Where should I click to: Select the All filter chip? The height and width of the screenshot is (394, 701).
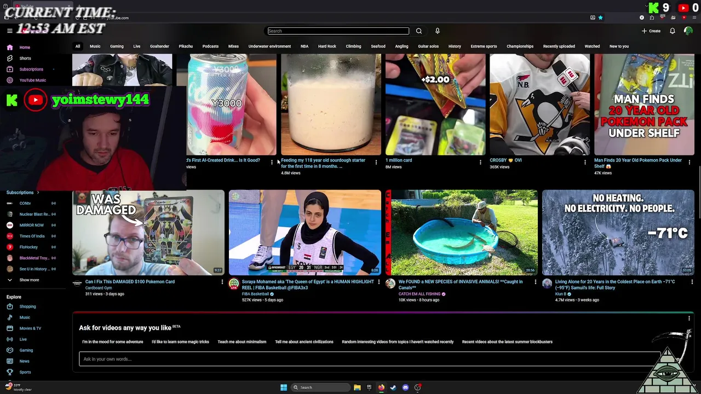(78, 47)
